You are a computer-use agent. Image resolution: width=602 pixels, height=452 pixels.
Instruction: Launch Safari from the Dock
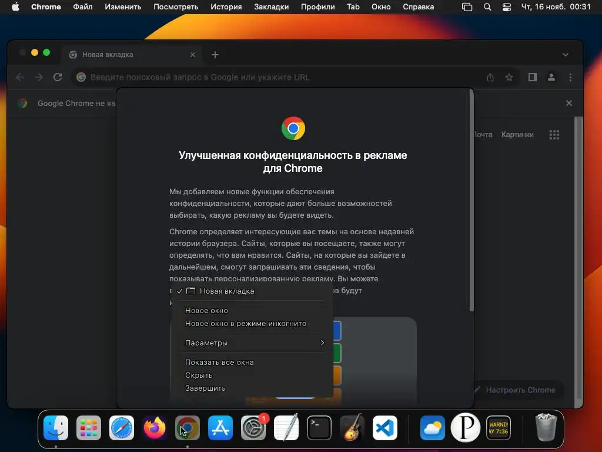[x=122, y=428]
